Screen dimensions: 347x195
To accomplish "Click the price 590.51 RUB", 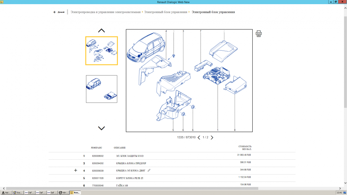I will point(245,162).
